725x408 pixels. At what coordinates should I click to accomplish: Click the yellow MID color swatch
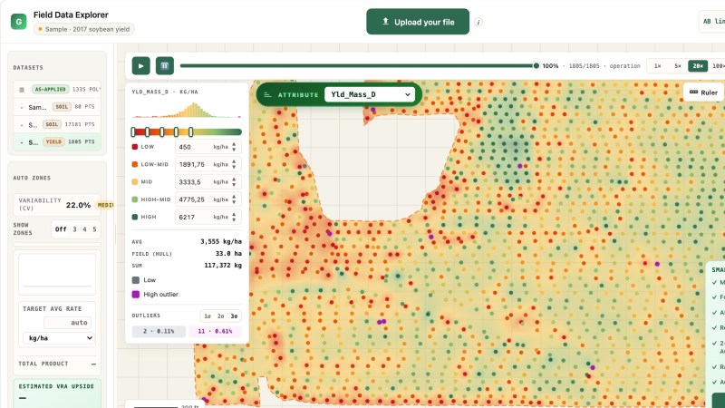pyautogui.click(x=135, y=182)
